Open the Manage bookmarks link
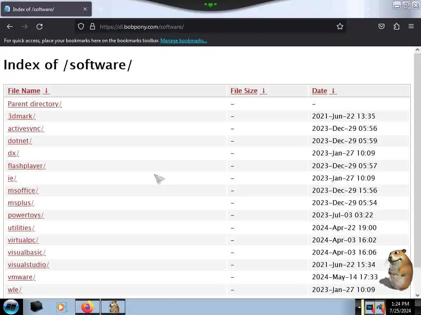Image resolution: width=421 pixels, height=315 pixels. (184, 41)
